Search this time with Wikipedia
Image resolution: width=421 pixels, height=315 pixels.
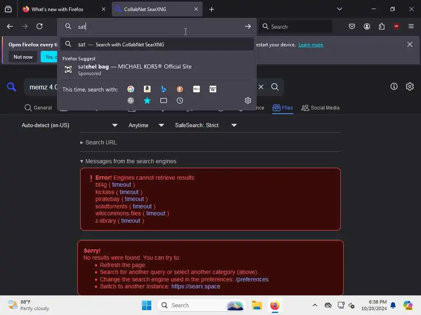click(x=213, y=89)
